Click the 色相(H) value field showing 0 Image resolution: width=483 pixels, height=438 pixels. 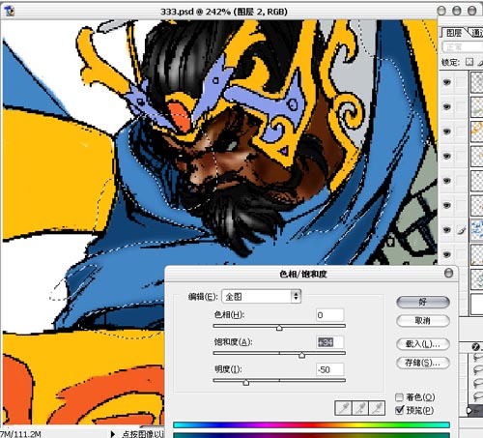click(x=329, y=315)
